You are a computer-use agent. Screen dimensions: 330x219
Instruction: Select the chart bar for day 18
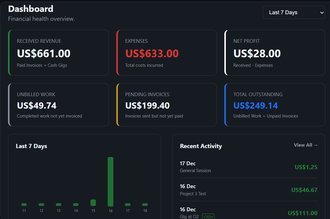[x=145, y=204]
